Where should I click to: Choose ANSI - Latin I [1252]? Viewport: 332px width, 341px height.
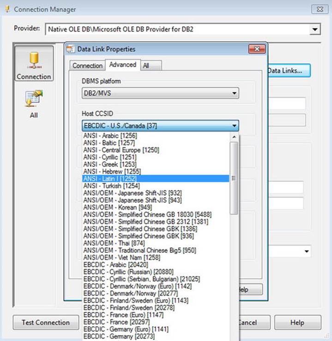(156, 179)
